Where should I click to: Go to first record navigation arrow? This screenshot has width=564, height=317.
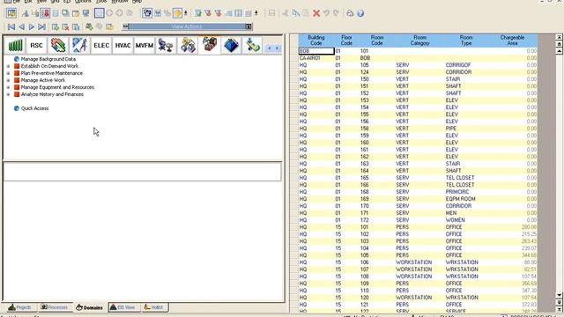pos(11,26)
